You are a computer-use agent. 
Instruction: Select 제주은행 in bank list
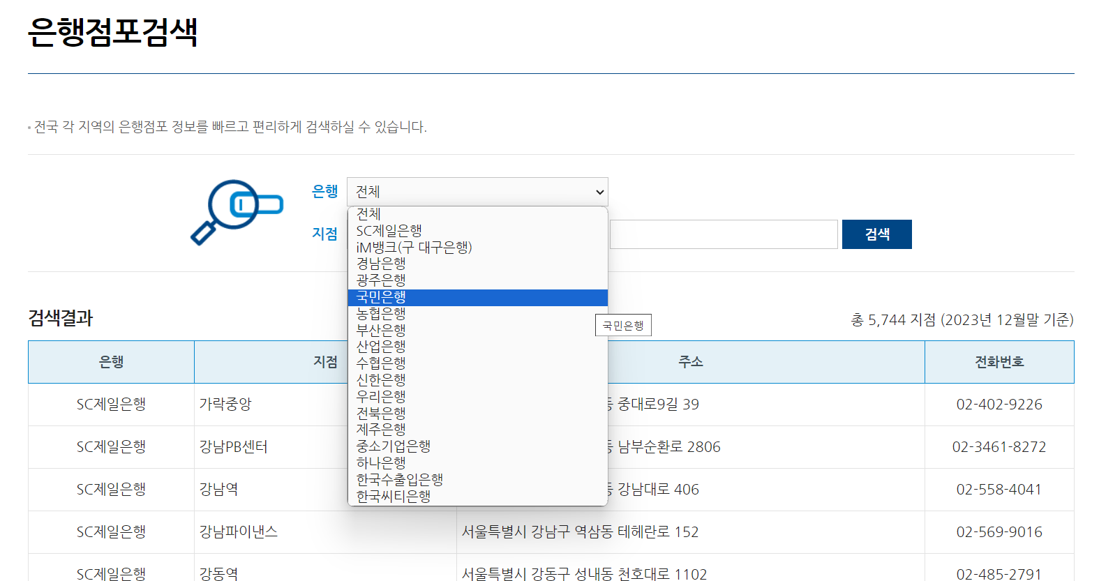tap(477, 430)
